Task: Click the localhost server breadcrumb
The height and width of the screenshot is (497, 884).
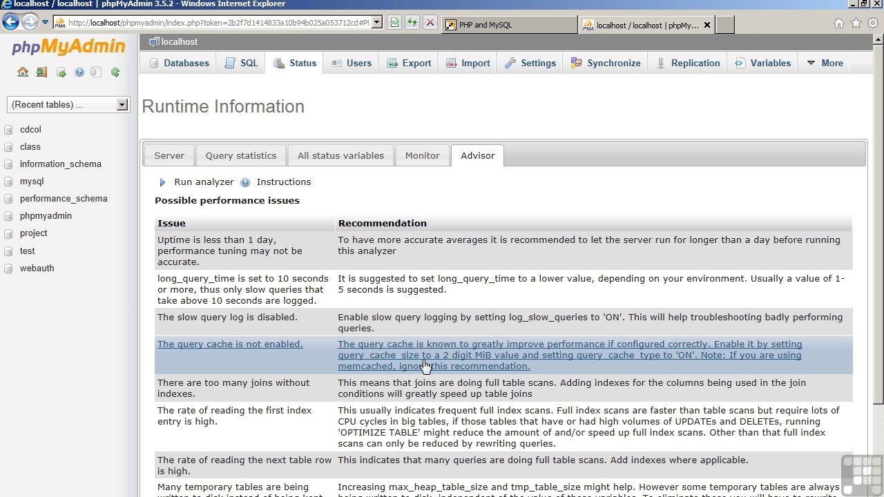Action: pyautogui.click(x=179, y=41)
